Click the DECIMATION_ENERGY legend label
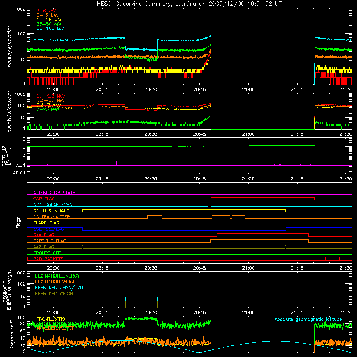 (57, 276)
